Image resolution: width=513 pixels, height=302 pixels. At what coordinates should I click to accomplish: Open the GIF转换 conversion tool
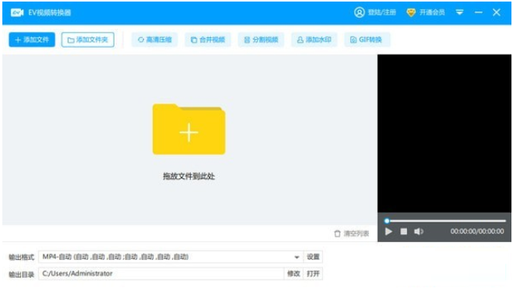[367, 40]
